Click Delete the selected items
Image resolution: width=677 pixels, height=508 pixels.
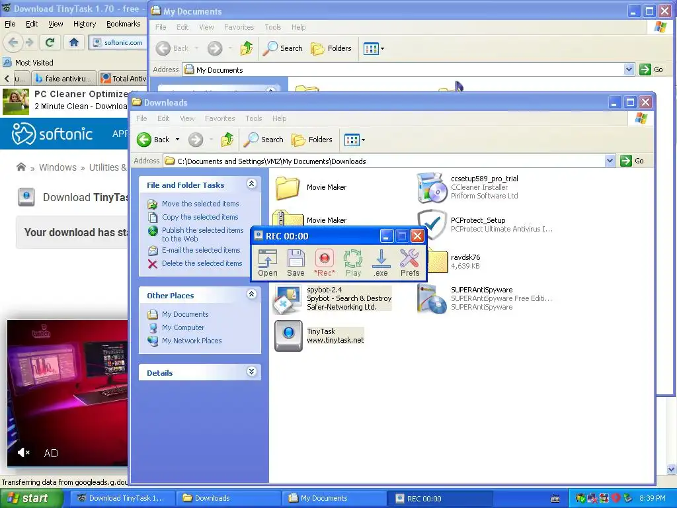pyautogui.click(x=202, y=263)
